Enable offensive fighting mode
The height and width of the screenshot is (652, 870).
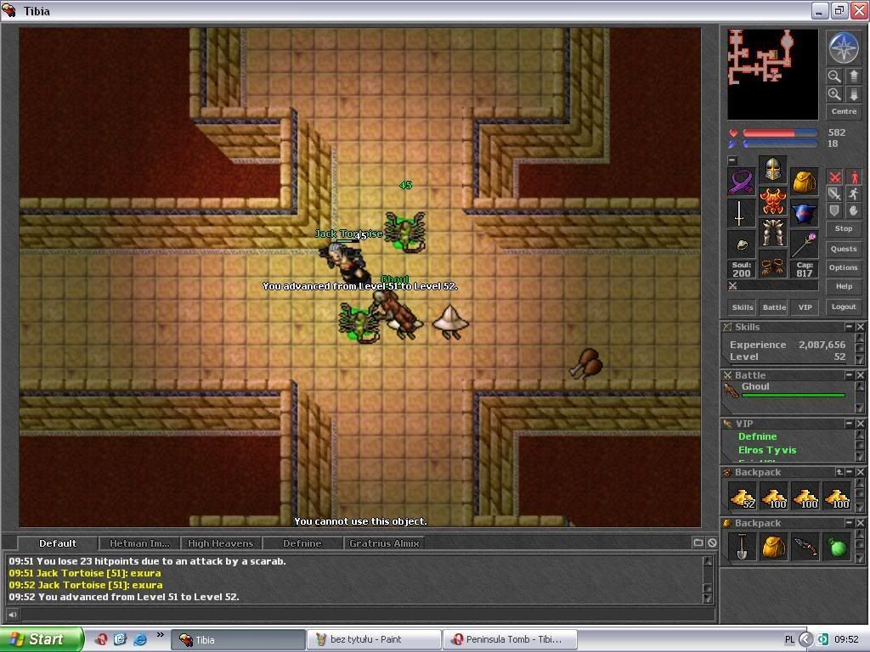(834, 177)
